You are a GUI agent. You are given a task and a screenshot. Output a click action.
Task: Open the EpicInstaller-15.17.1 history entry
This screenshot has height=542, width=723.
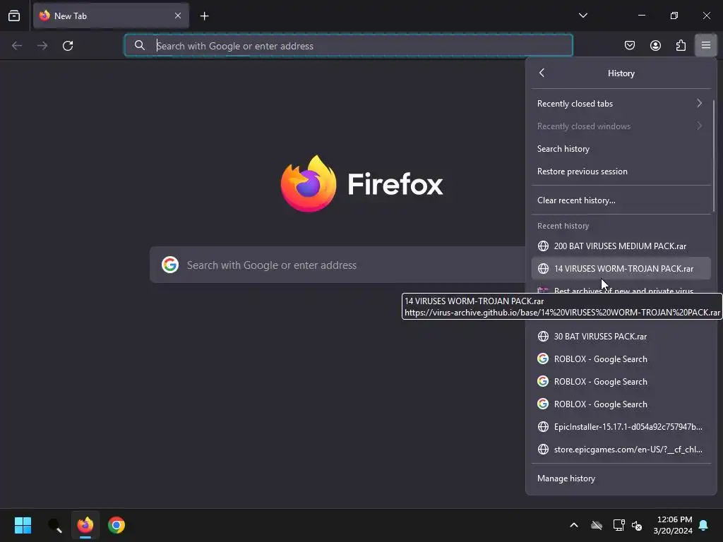(x=621, y=426)
